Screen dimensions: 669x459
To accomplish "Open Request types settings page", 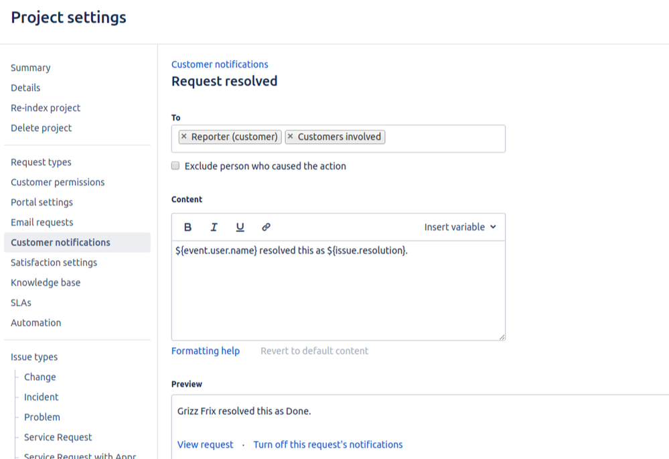I will click(41, 162).
